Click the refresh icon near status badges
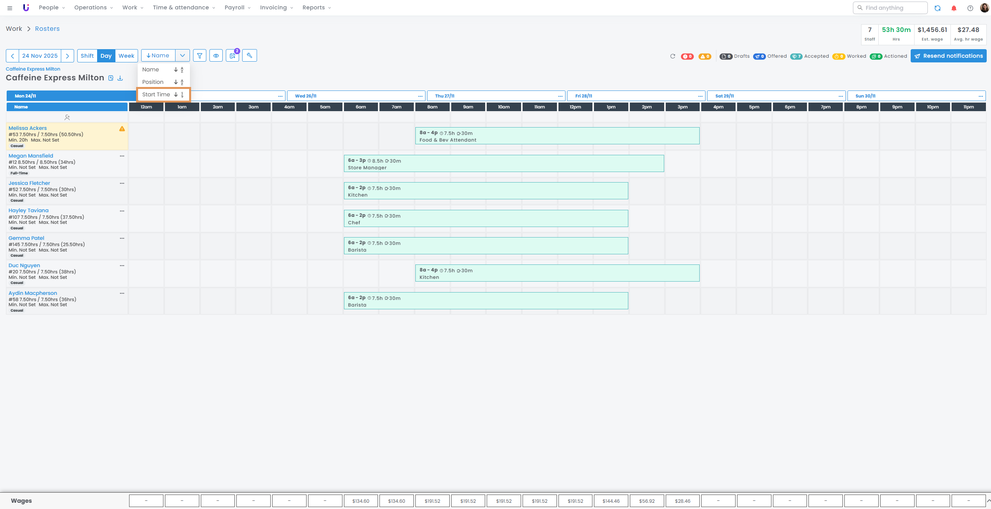Image resolution: width=991 pixels, height=509 pixels. pyautogui.click(x=672, y=56)
